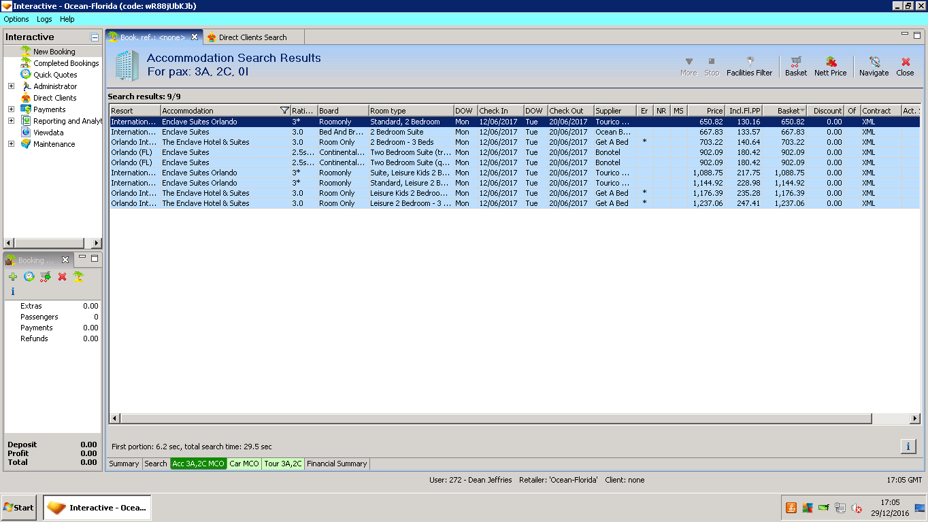Expand the Reporting and Analytics tree node
The height and width of the screenshot is (522, 928).
pos(11,121)
